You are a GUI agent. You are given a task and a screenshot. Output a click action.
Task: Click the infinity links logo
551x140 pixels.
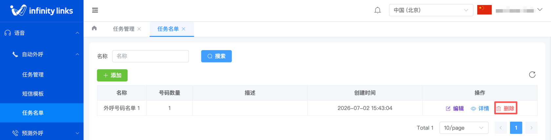point(42,10)
